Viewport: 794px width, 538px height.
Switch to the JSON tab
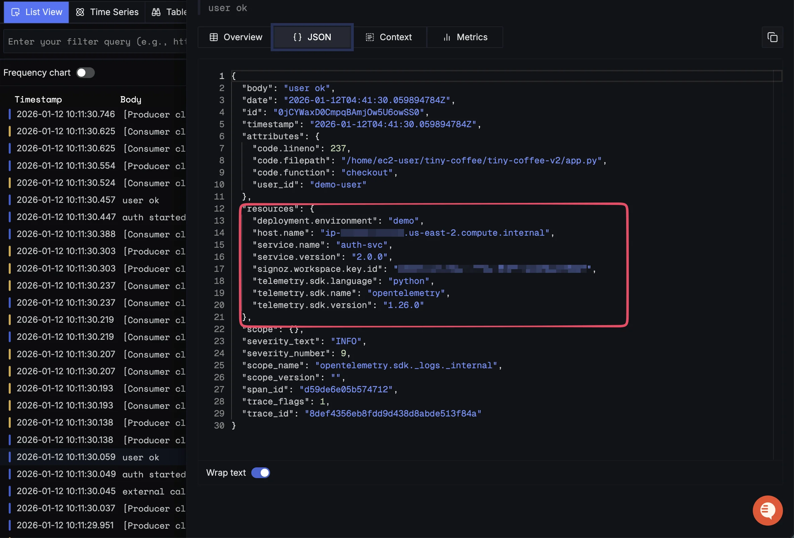(312, 37)
